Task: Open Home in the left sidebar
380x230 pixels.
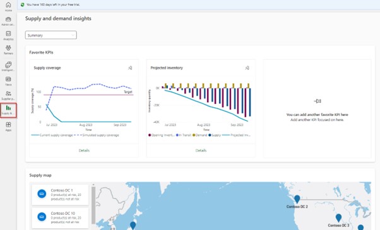Action: click(x=8, y=6)
